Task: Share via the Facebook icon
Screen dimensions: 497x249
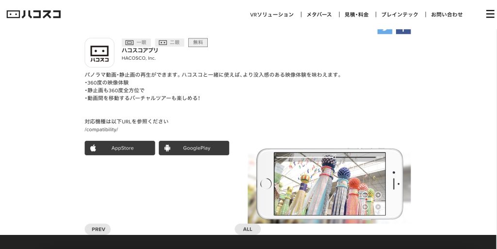Action: 403,31
